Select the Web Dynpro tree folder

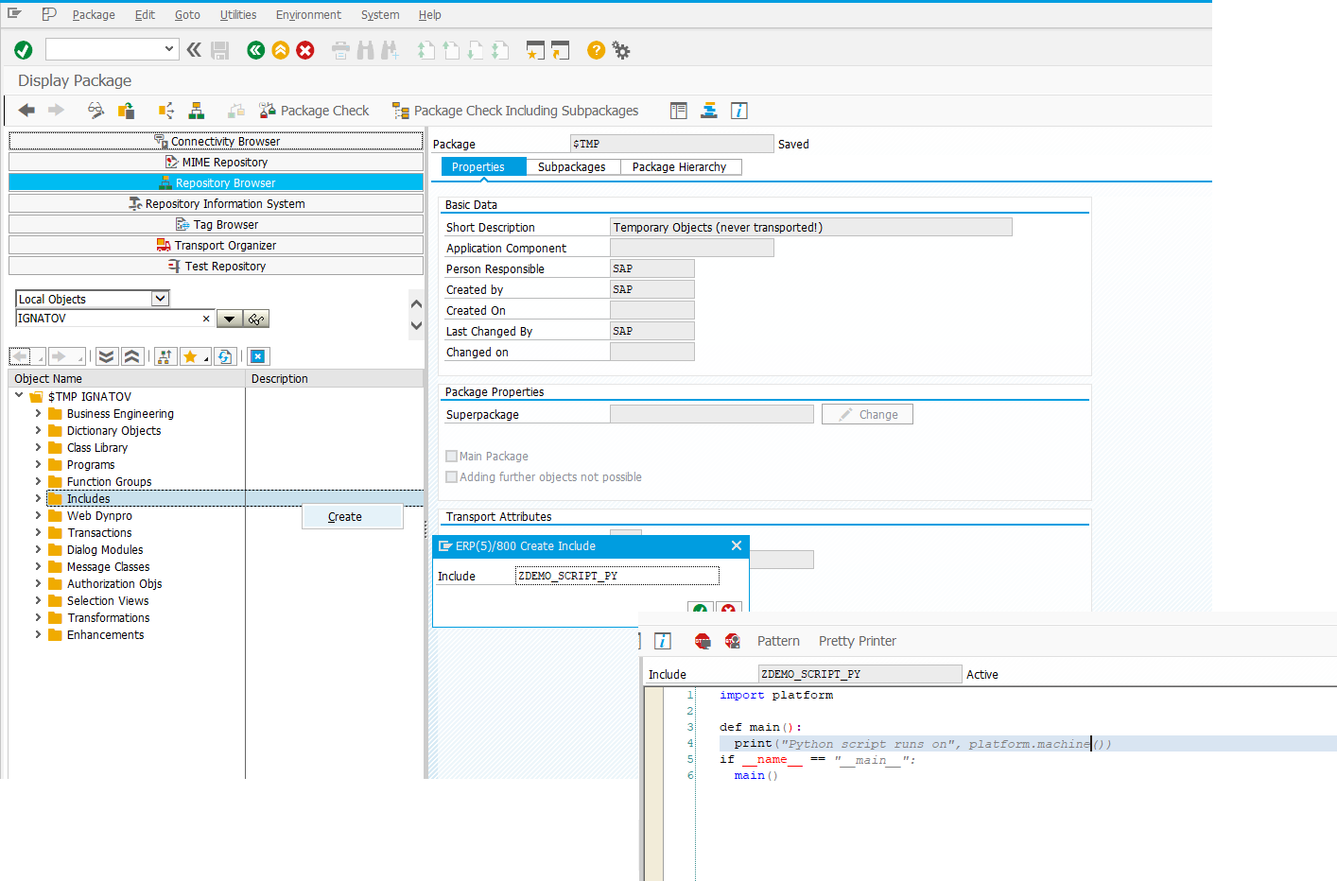tap(99, 515)
